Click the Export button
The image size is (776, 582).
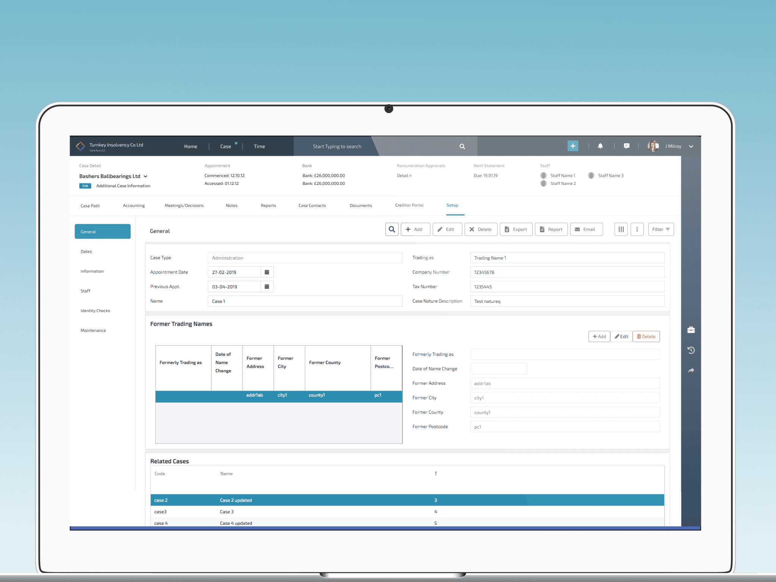coord(516,229)
